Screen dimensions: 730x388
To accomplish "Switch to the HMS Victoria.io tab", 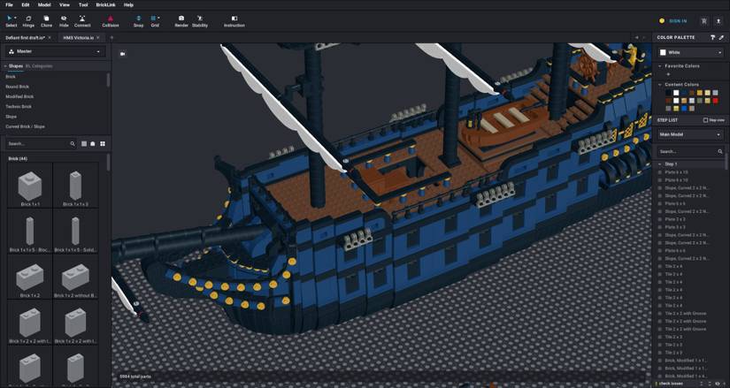I will [78, 37].
